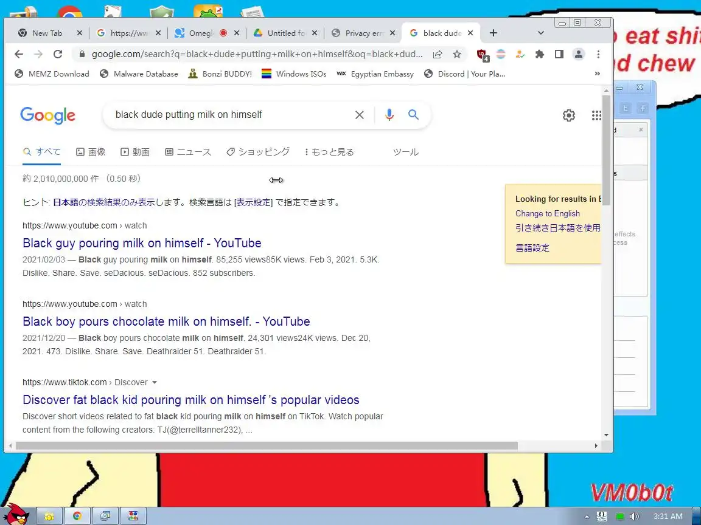Screen dimensions: 701x525
Task: Reload the current Google page
Action: (58, 54)
